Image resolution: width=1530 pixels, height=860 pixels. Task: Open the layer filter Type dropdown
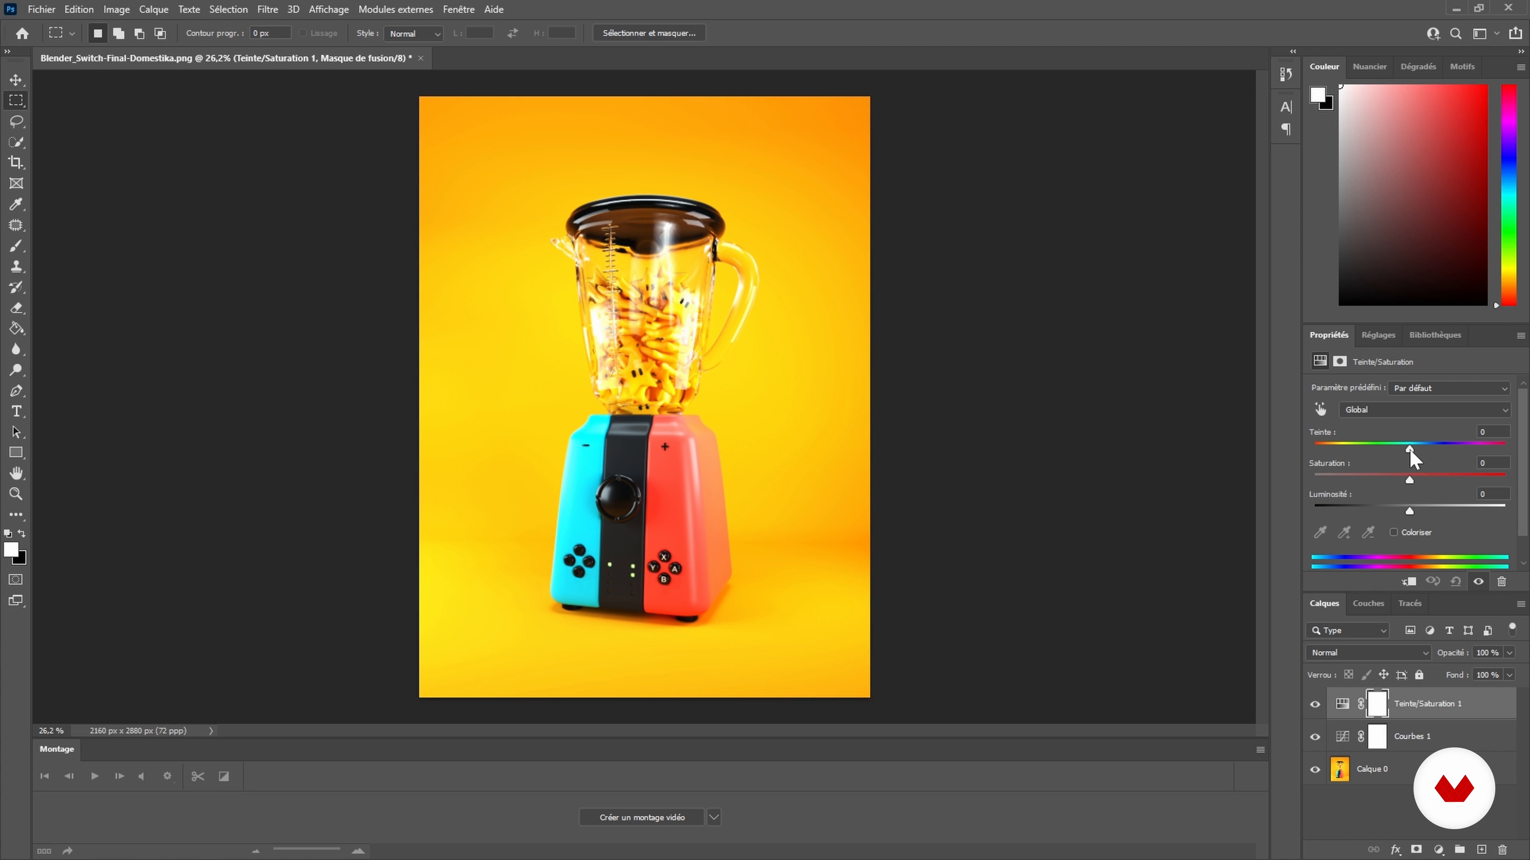click(1348, 630)
